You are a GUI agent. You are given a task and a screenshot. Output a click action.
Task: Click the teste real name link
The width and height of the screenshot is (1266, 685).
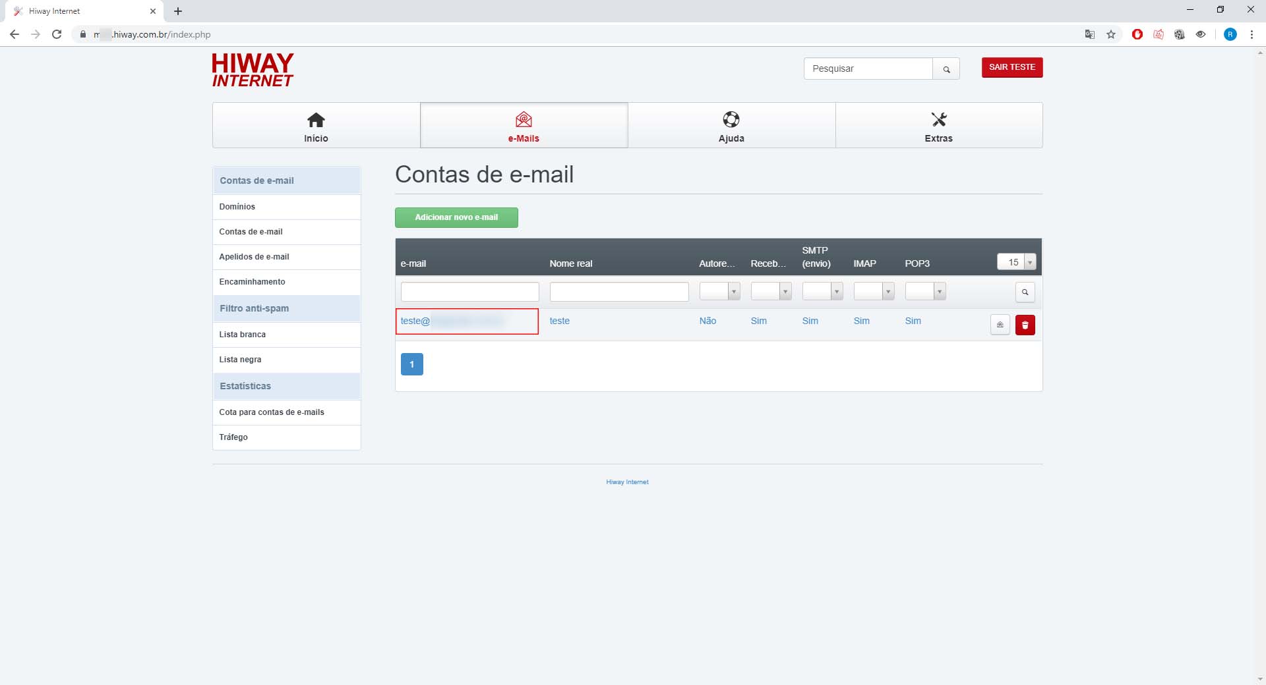pos(560,321)
